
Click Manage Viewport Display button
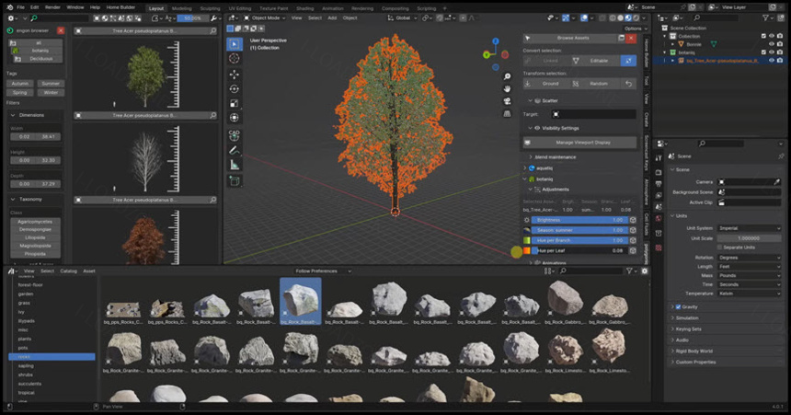click(x=579, y=143)
